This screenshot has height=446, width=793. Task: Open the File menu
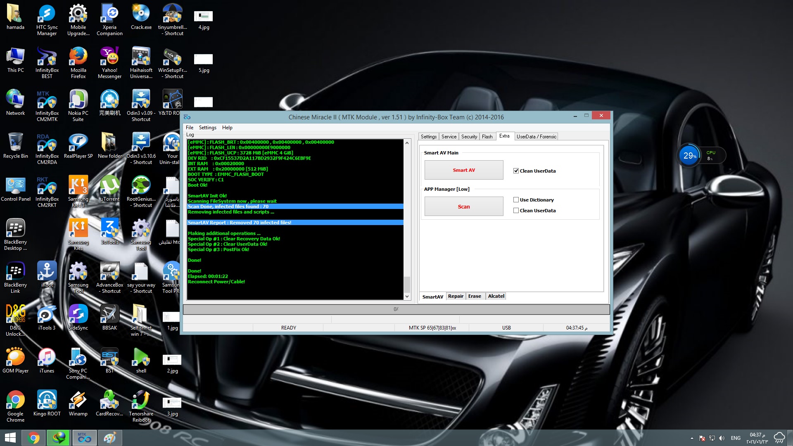(190, 128)
